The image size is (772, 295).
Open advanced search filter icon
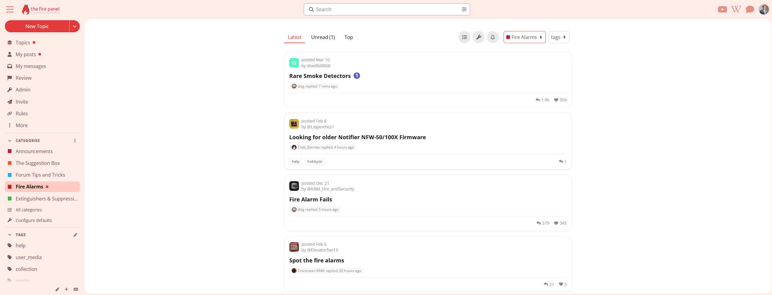(464, 9)
